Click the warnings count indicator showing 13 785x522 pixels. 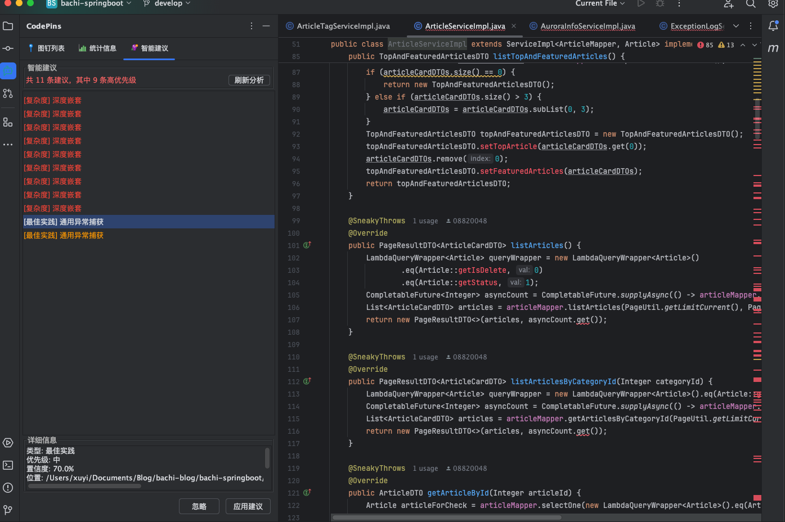(x=726, y=44)
